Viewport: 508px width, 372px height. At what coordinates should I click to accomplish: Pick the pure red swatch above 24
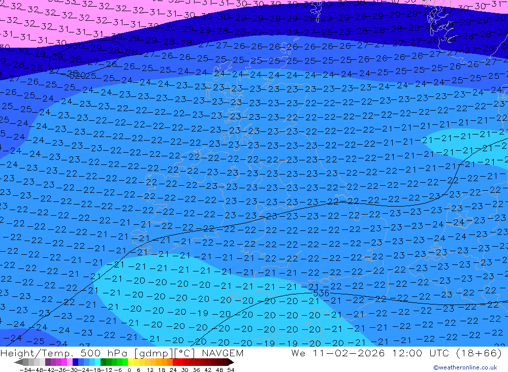(x=175, y=362)
